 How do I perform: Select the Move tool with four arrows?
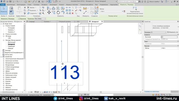[49, 12]
